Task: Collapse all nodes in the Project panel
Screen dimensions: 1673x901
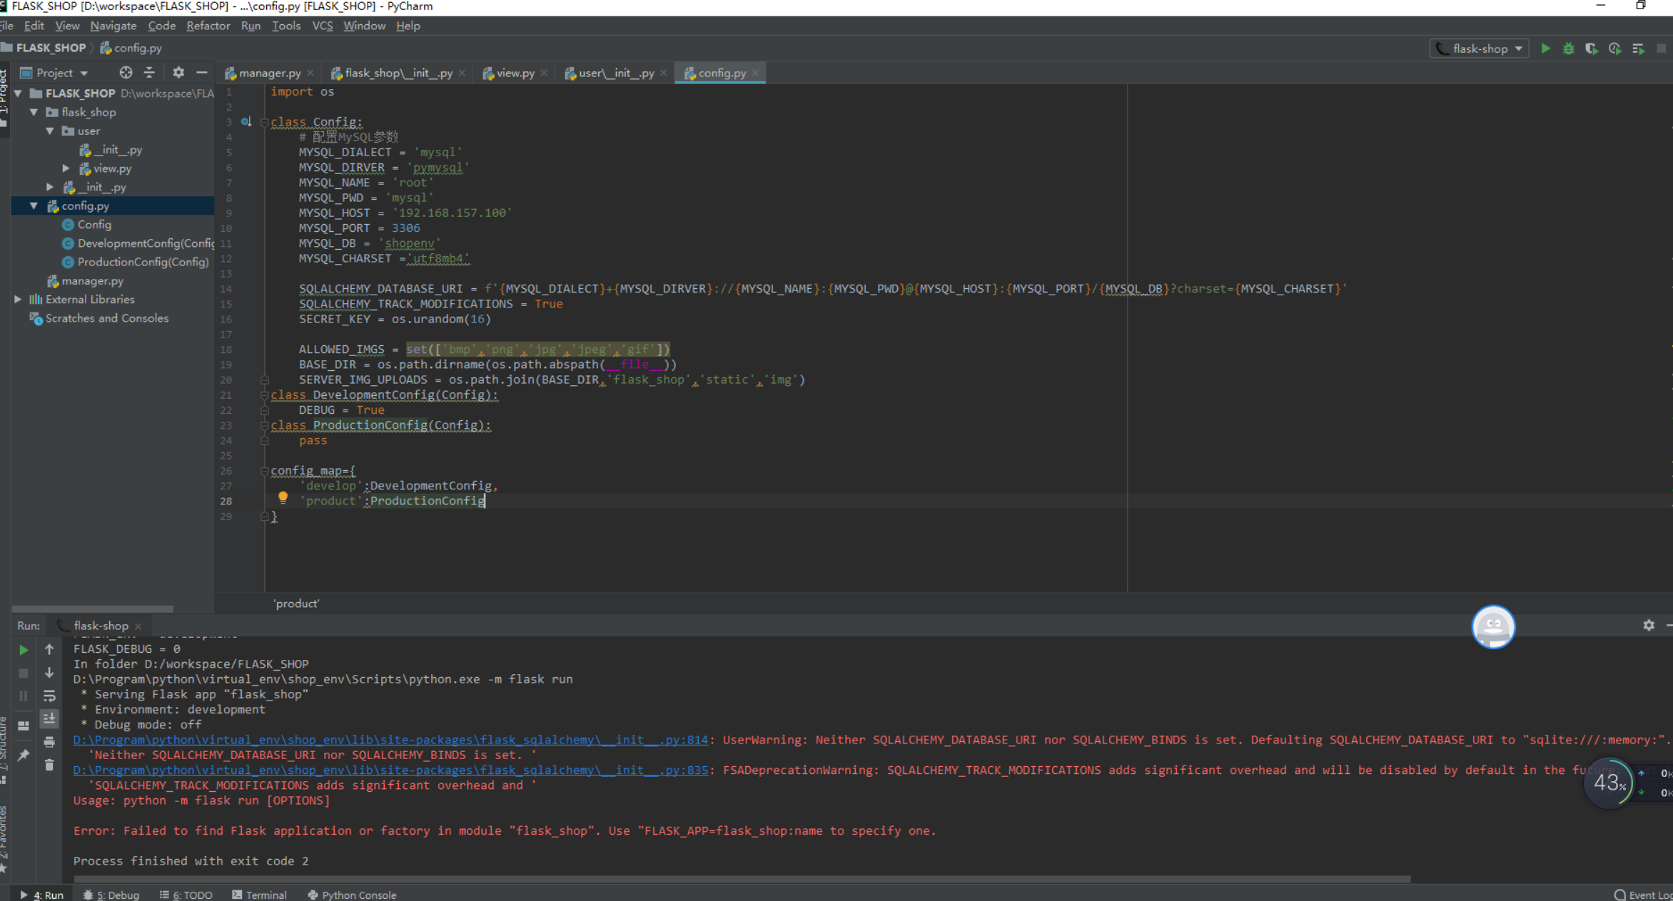Action: pos(149,73)
